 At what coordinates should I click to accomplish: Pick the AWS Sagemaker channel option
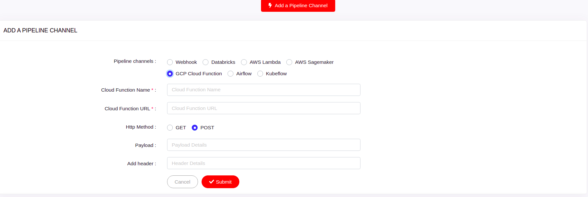point(289,62)
